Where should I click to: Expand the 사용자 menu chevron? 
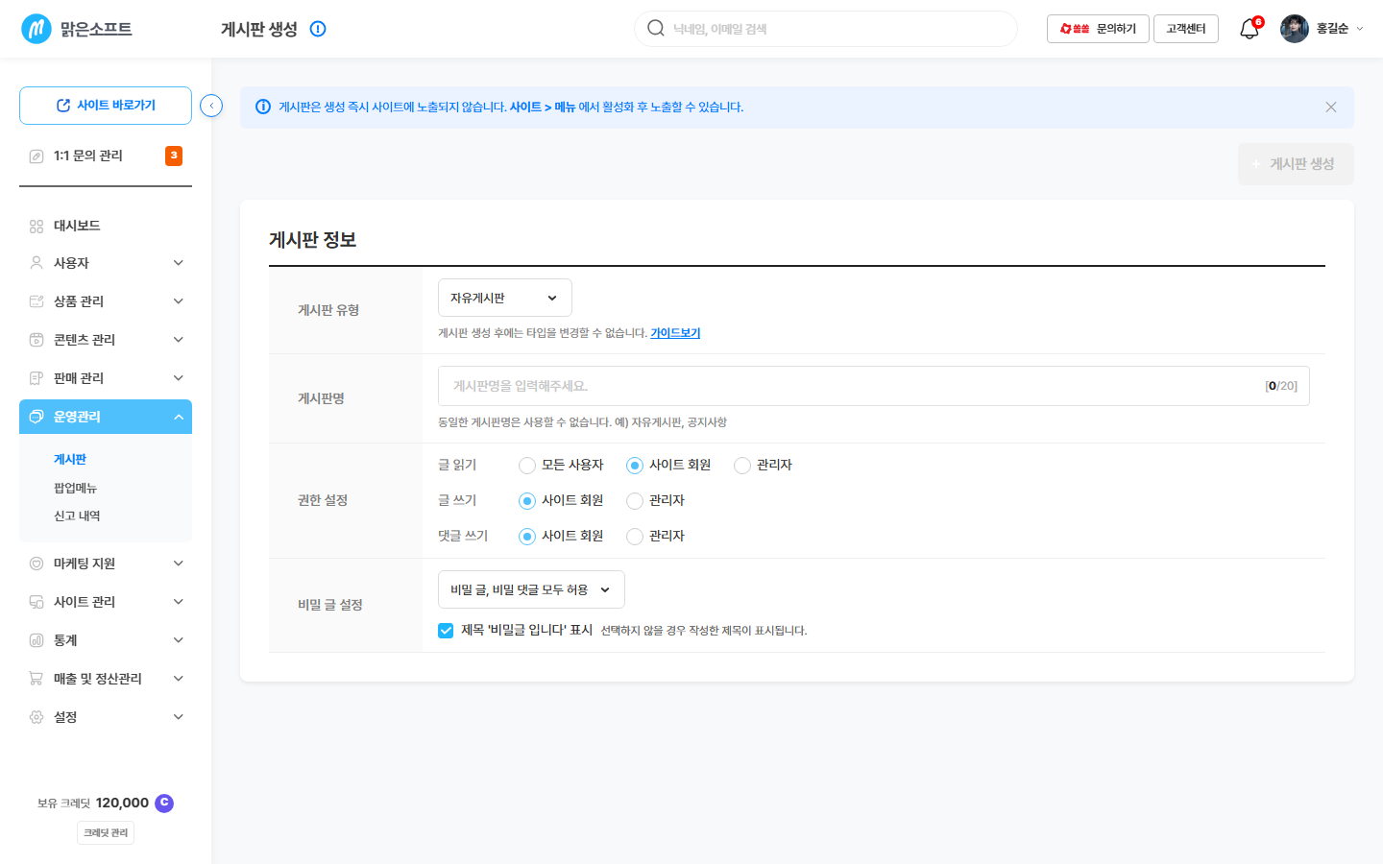tap(179, 263)
